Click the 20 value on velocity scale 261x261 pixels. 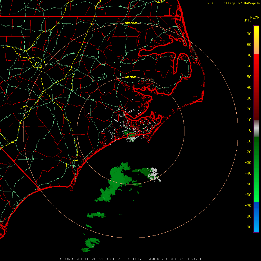click(249, 109)
